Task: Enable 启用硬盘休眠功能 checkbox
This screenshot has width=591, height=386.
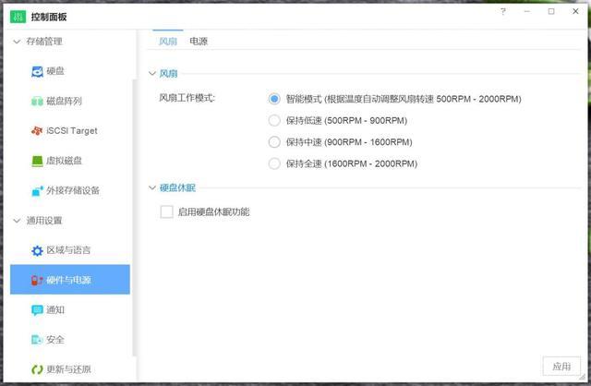Action: [x=167, y=211]
